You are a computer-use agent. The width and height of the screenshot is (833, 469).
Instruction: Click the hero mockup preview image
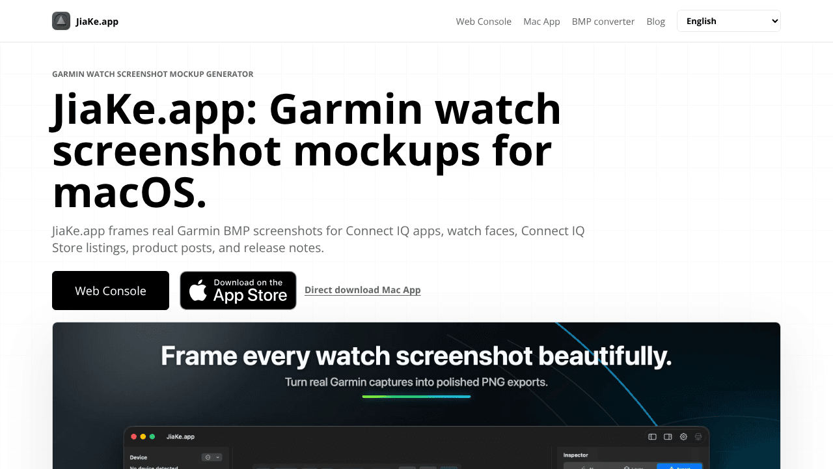click(416, 395)
